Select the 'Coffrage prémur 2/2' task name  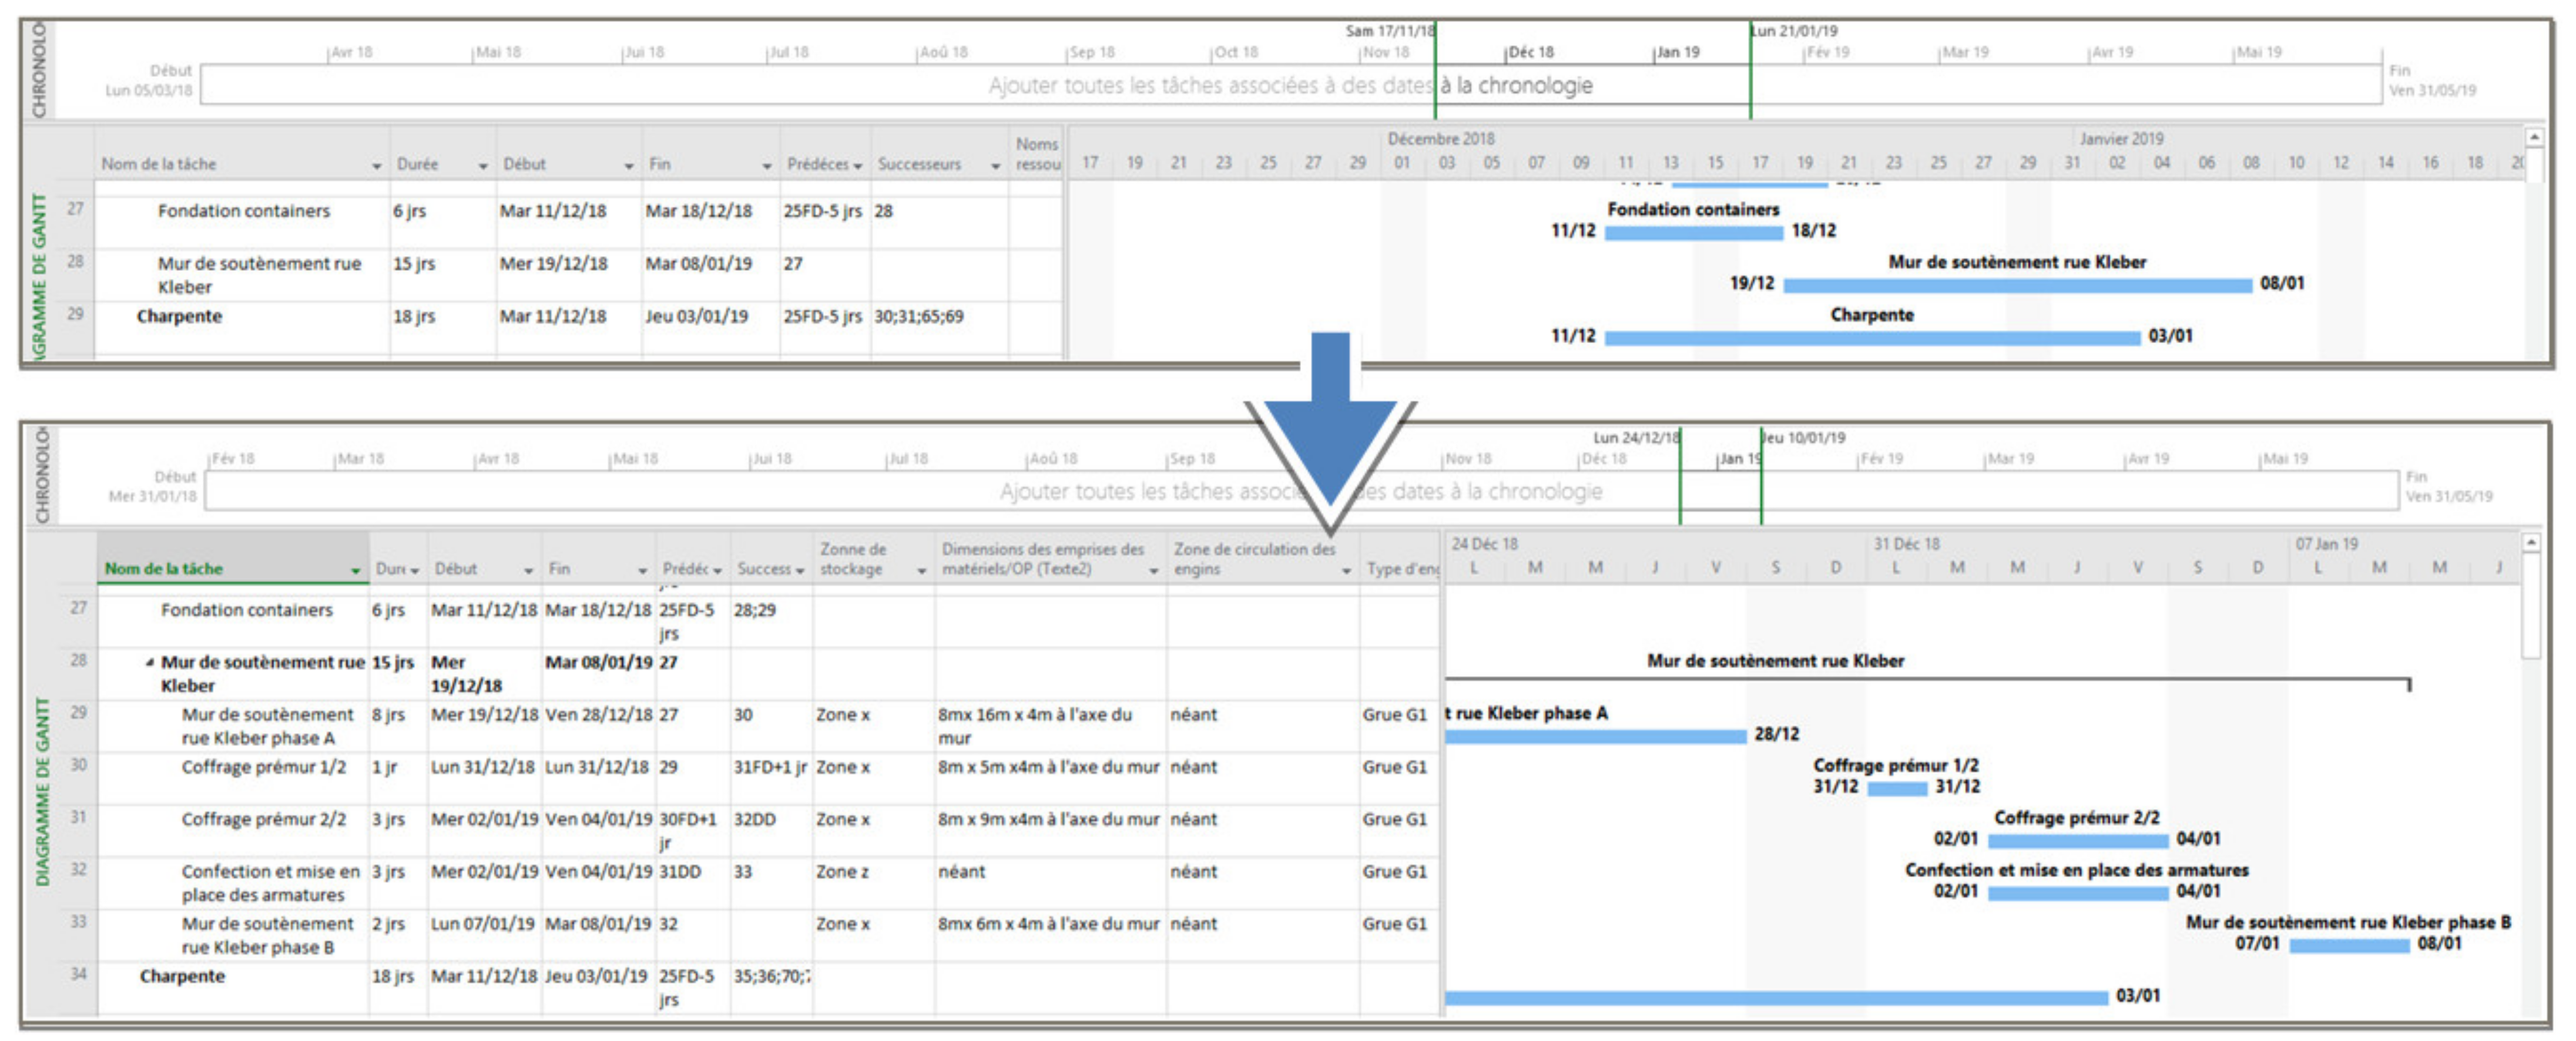point(263,819)
